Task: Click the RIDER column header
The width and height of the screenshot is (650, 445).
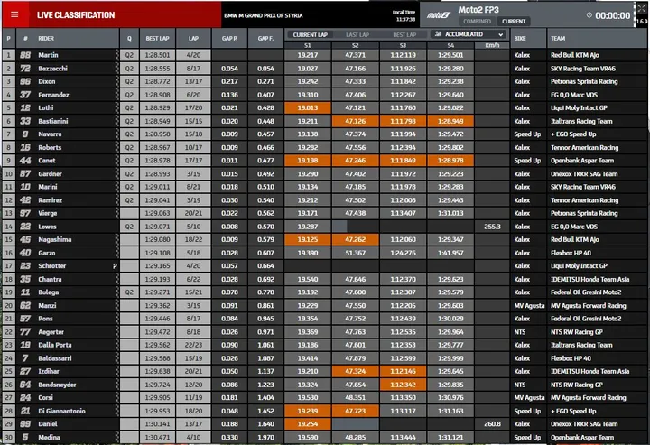Action: pos(46,39)
